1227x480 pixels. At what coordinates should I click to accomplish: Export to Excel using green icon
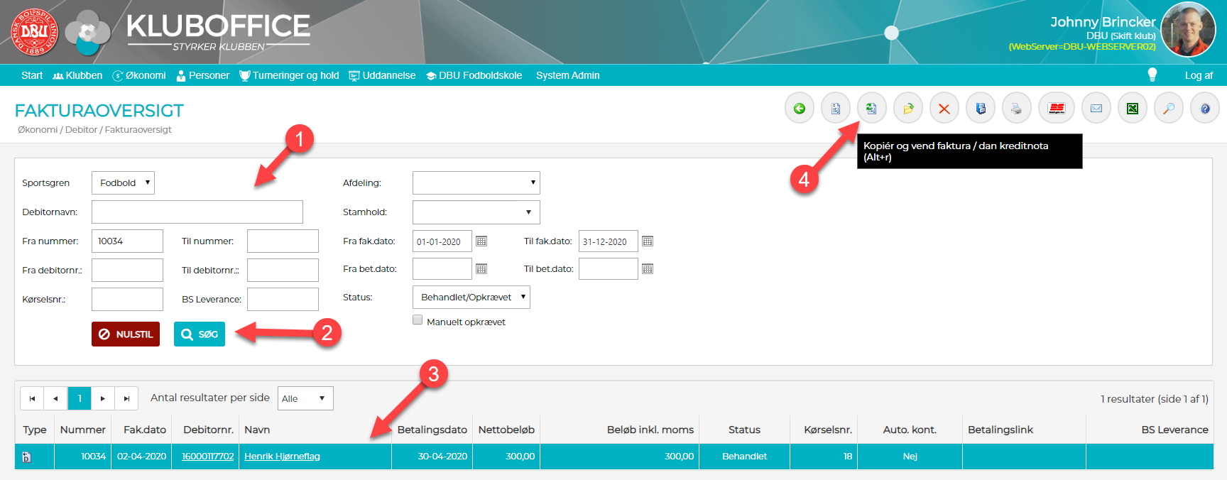click(1133, 109)
